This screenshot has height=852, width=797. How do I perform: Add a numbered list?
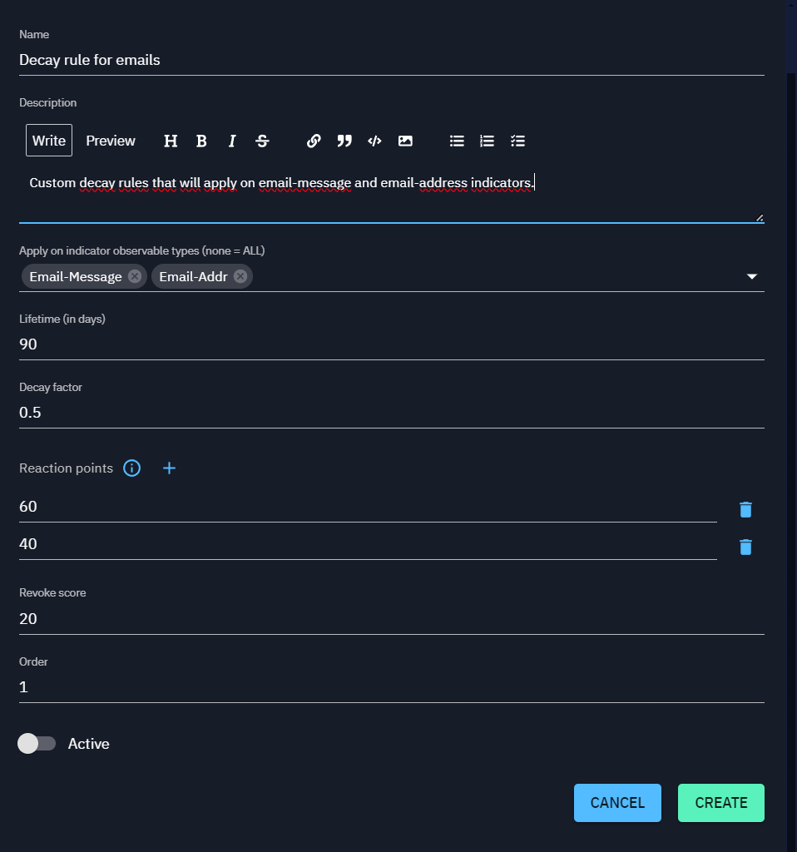[488, 141]
